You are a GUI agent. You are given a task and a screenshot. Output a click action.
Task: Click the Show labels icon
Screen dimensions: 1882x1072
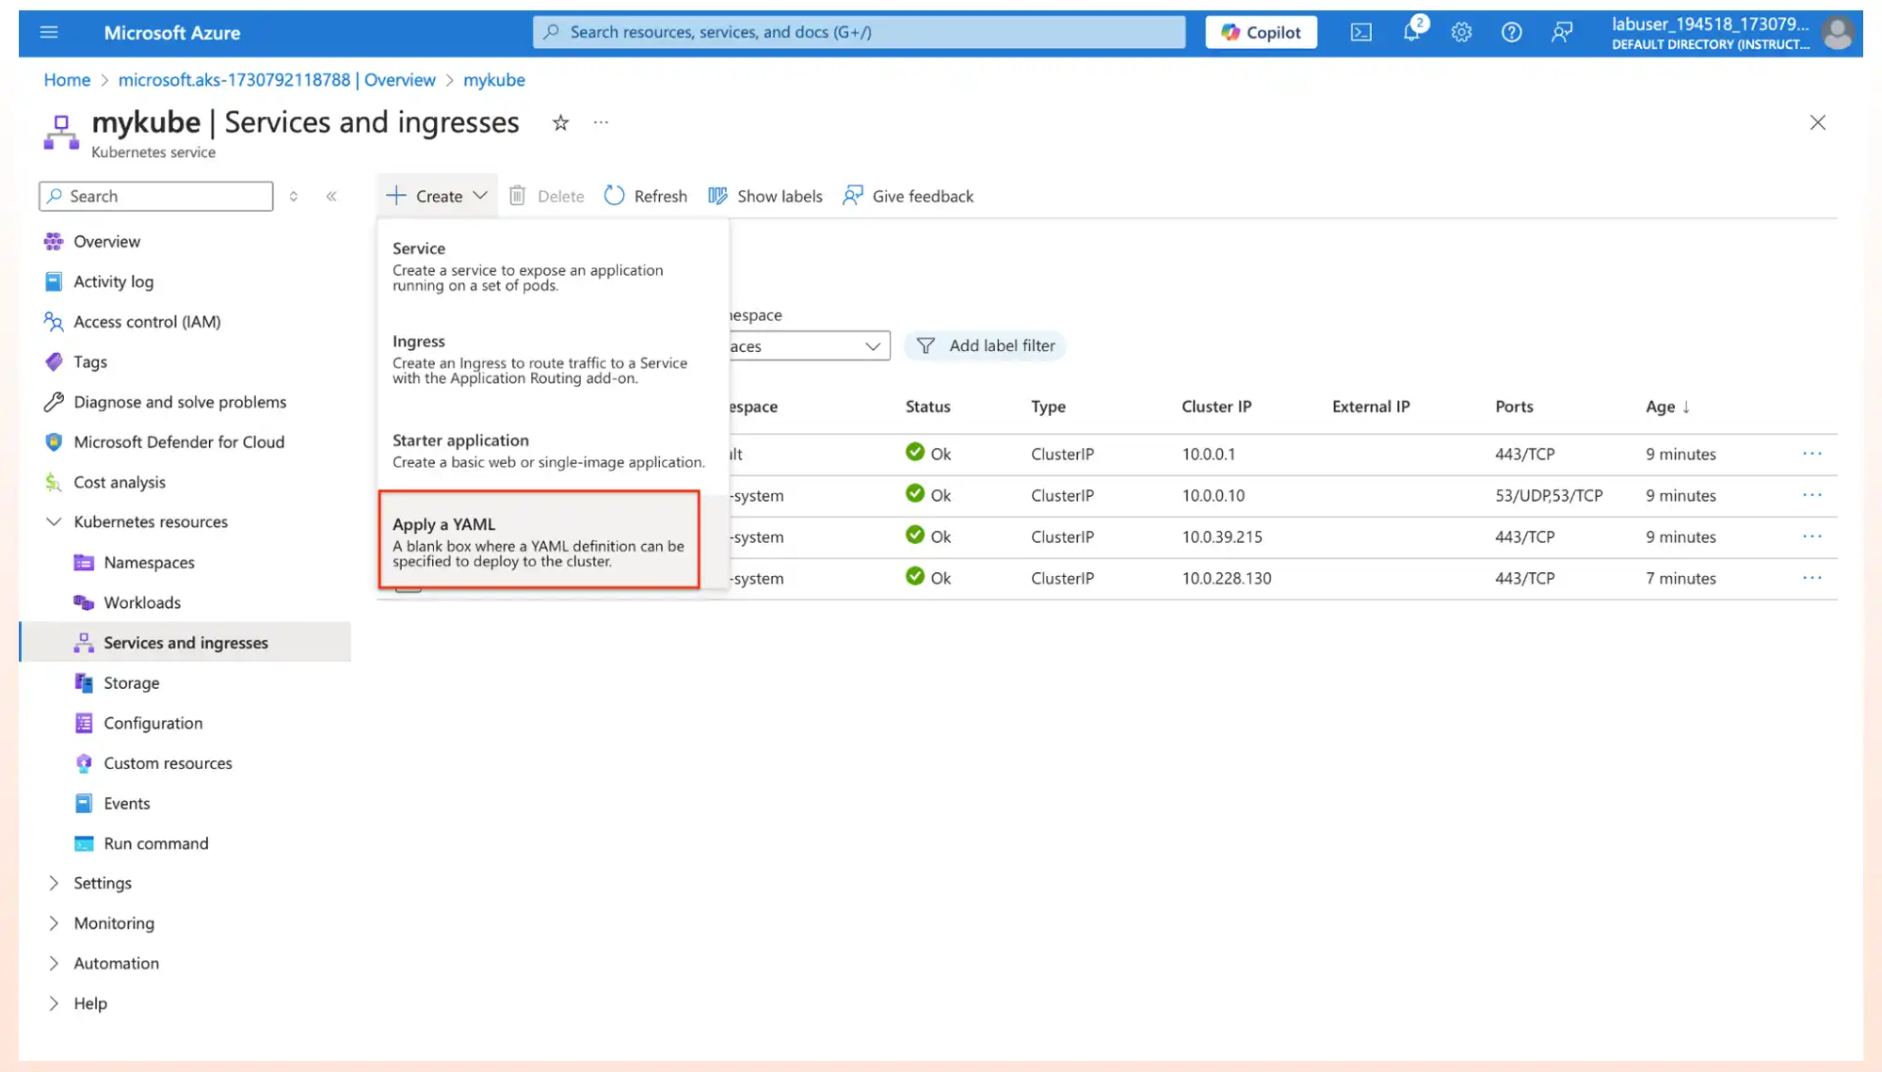point(717,196)
